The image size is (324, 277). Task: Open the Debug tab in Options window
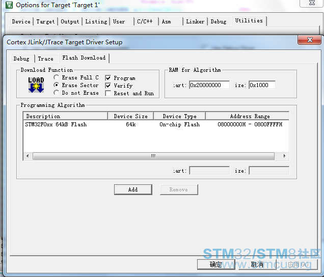pos(219,21)
